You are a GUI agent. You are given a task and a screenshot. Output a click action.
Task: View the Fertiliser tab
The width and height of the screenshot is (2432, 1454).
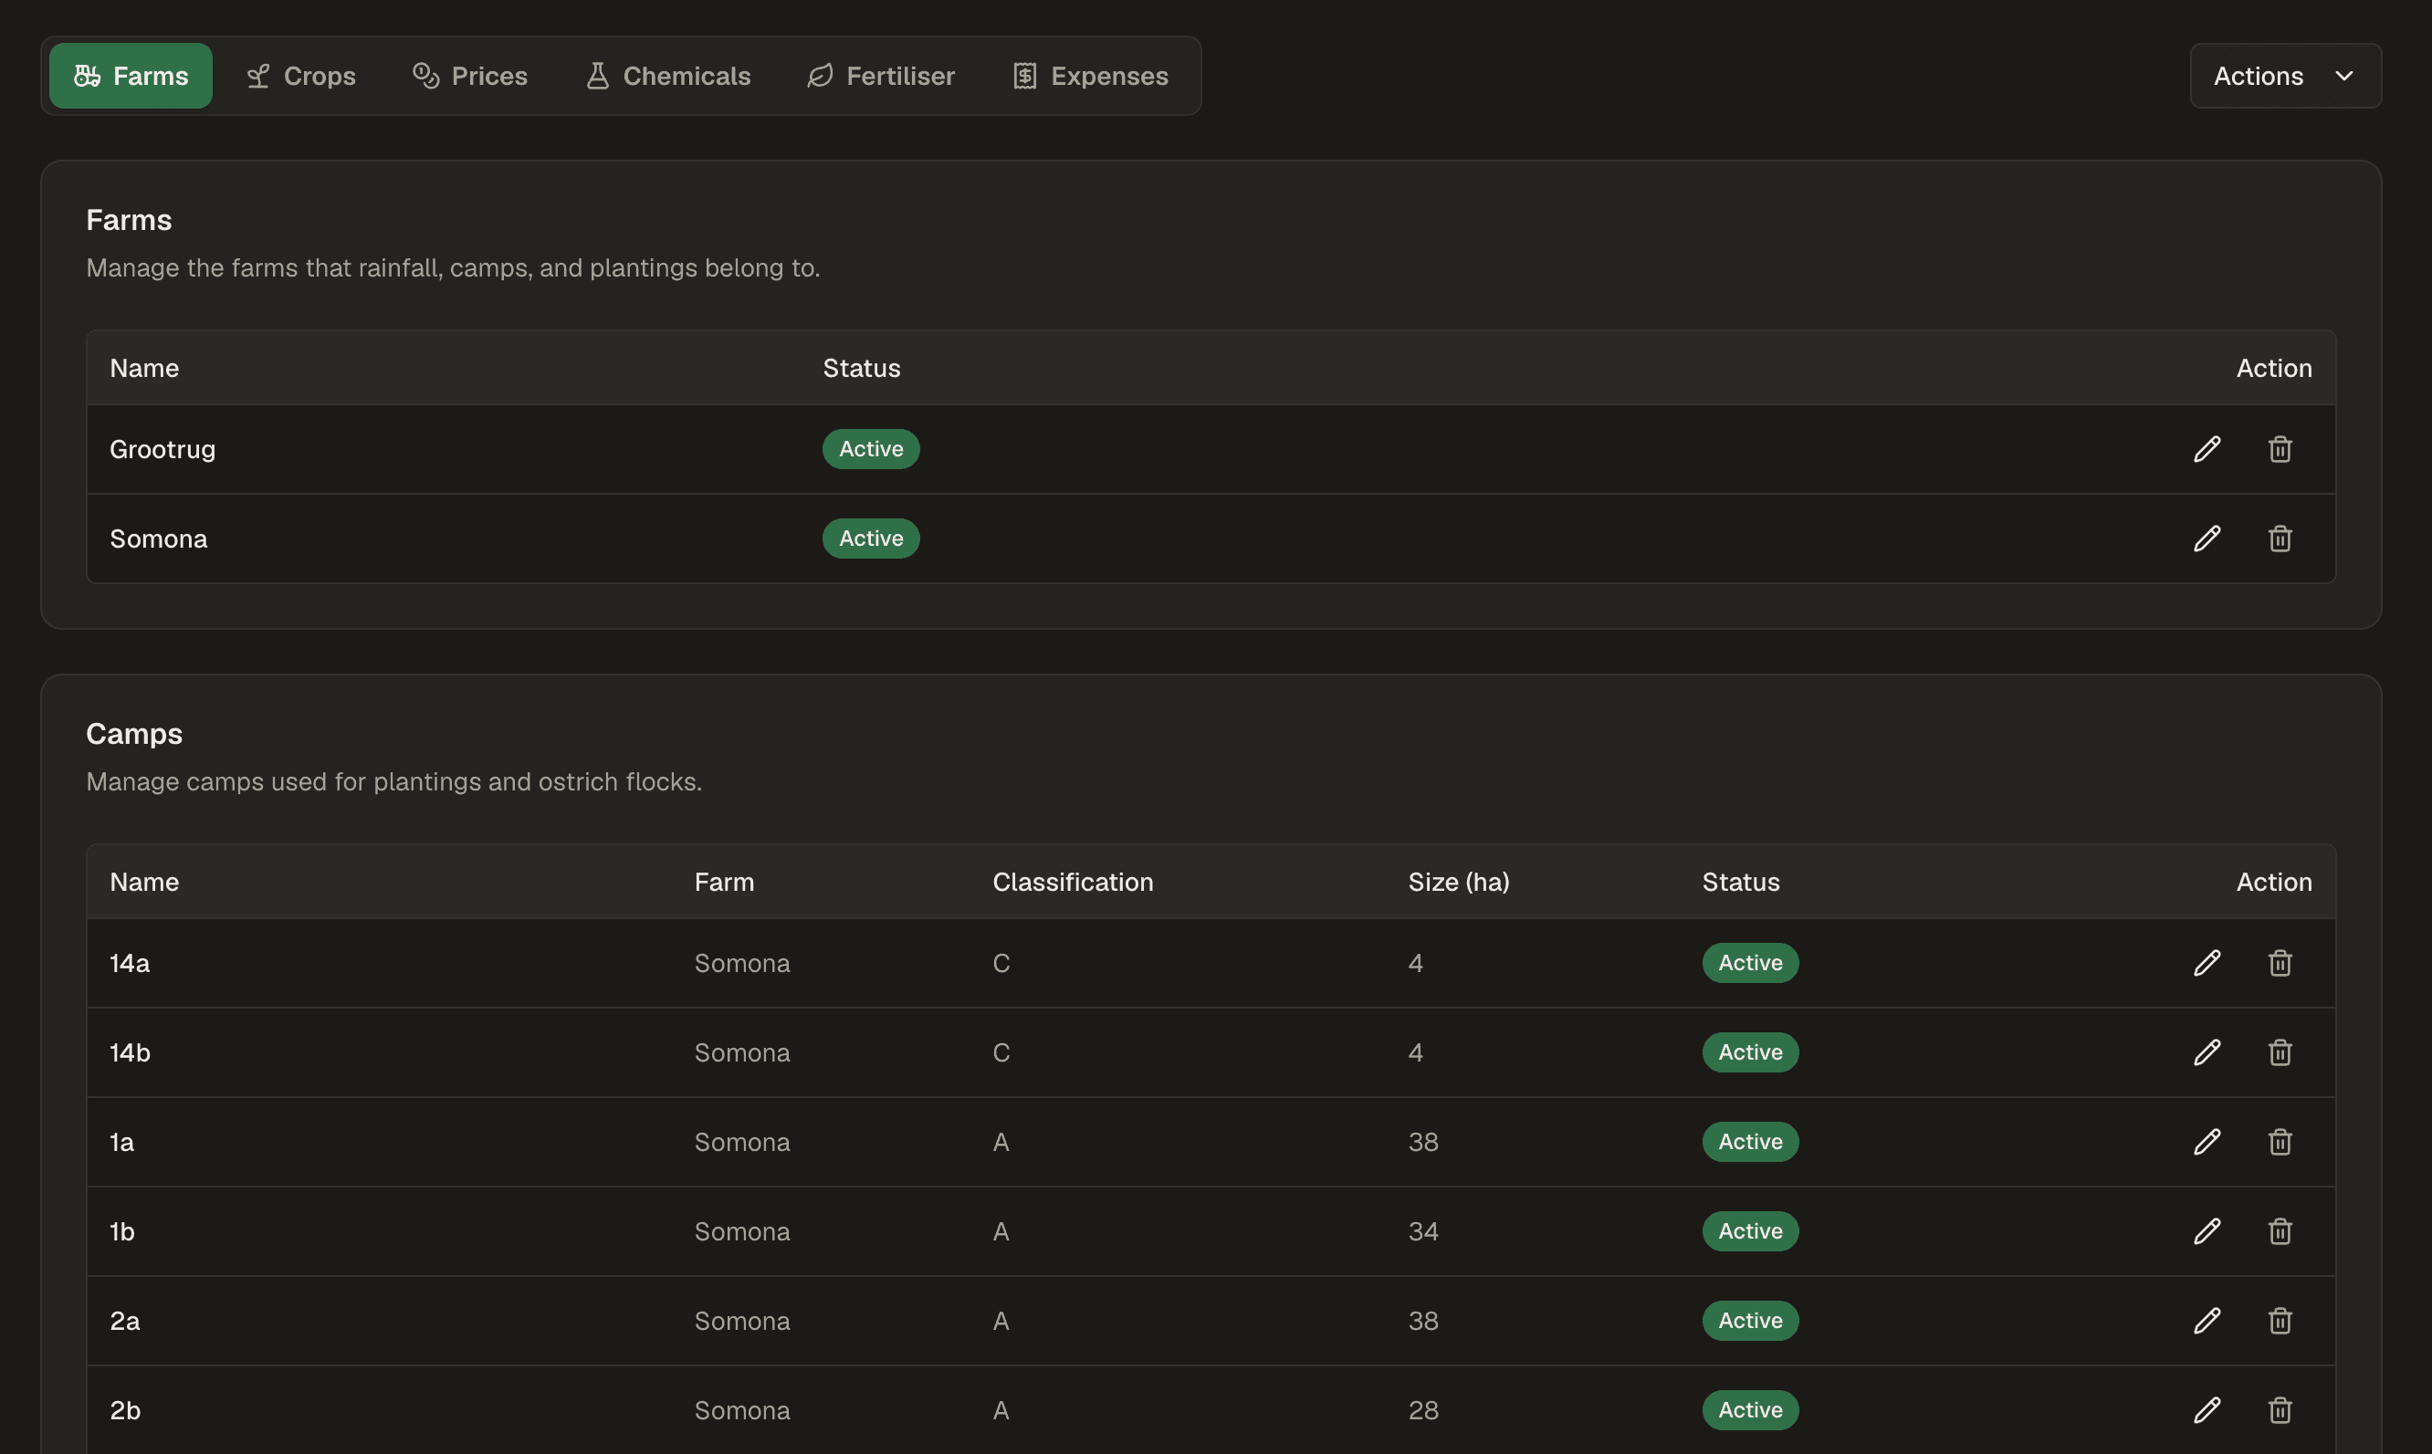[880, 76]
